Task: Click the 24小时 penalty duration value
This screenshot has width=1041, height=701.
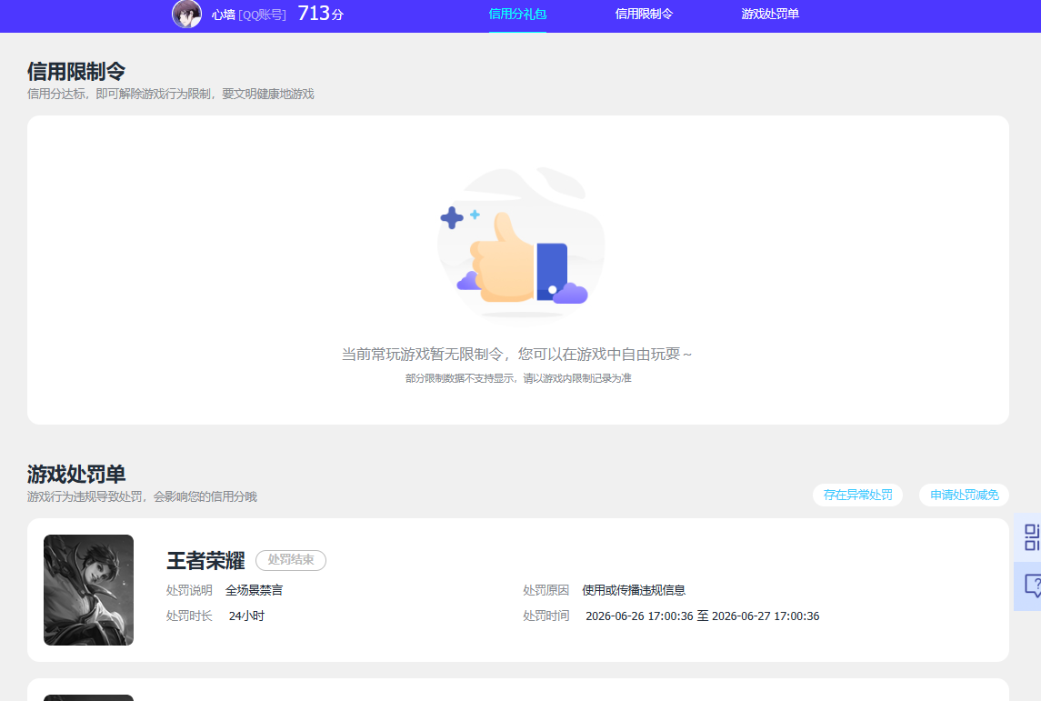Action: [x=246, y=616]
